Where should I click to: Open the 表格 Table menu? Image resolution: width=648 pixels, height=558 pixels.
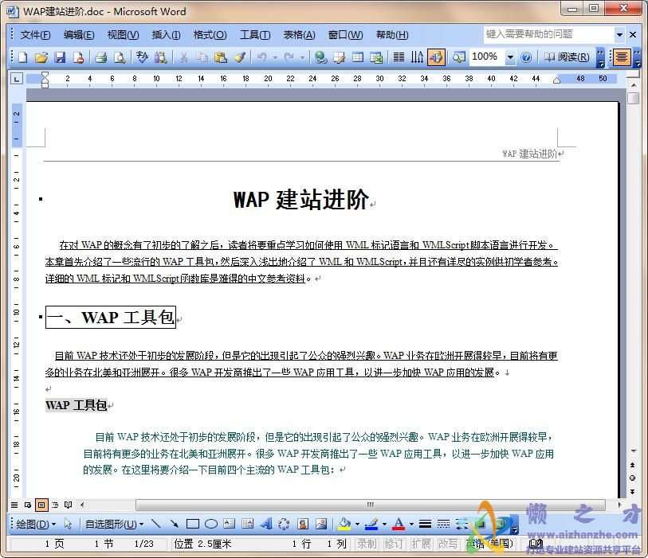pyautogui.click(x=299, y=34)
